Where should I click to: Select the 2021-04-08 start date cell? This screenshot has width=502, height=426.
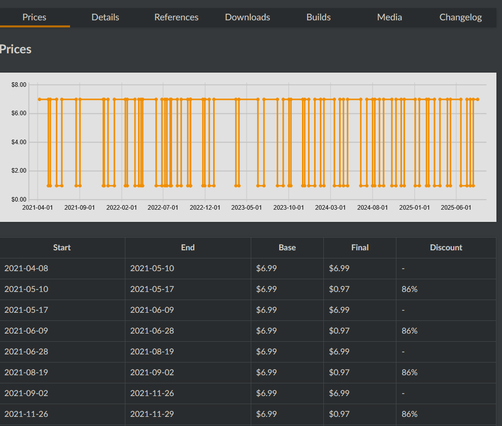pyautogui.click(x=26, y=269)
